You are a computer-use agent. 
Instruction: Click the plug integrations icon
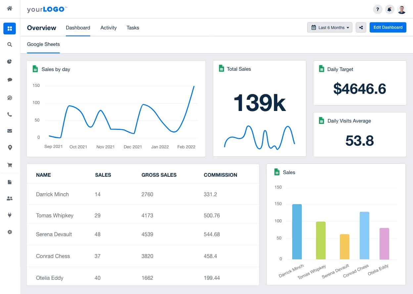click(x=10, y=215)
